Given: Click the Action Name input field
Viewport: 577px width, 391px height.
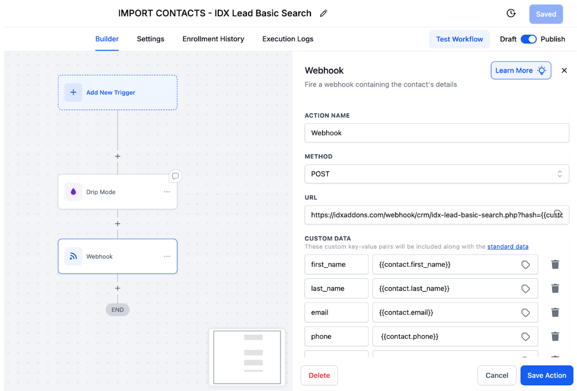Looking at the screenshot, I should click(x=437, y=133).
